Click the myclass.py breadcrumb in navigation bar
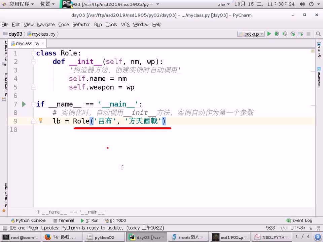The width and height of the screenshot is (323, 242). [41, 34]
